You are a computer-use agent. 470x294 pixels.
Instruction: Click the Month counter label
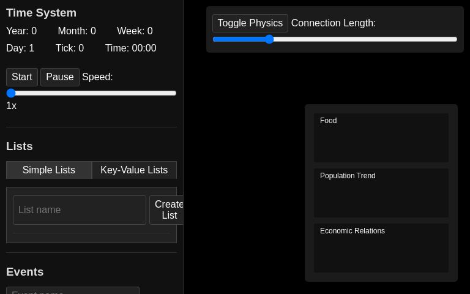pos(77,31)
